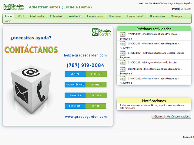Image resolution: width=194 pixels, height=145 pixels.
Task: Switch to the Asistencia tab
Action: coord(75,16)
